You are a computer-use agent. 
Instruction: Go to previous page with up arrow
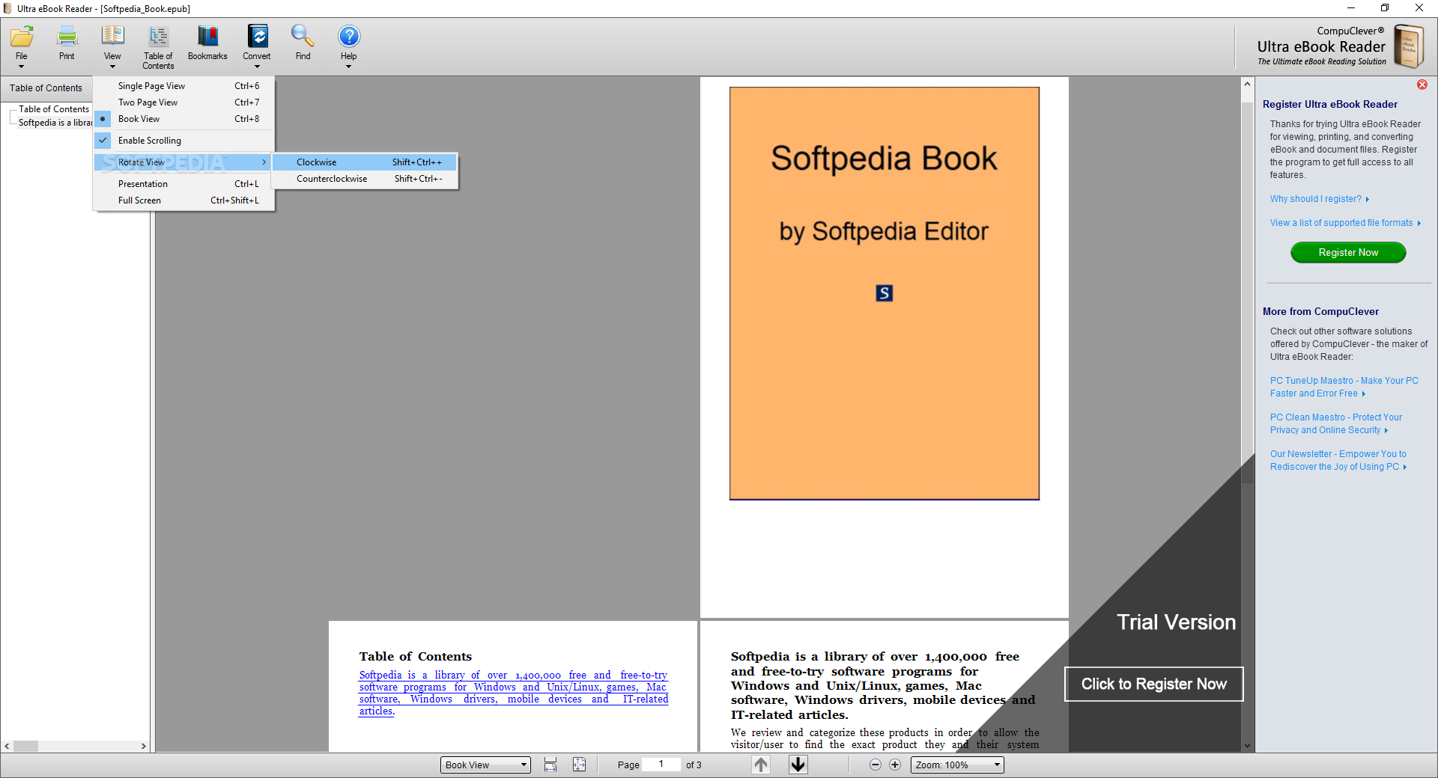point(761,765)
